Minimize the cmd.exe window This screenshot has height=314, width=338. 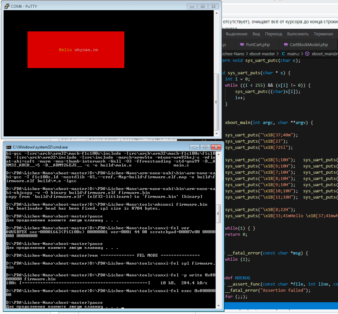coord(194,147)
